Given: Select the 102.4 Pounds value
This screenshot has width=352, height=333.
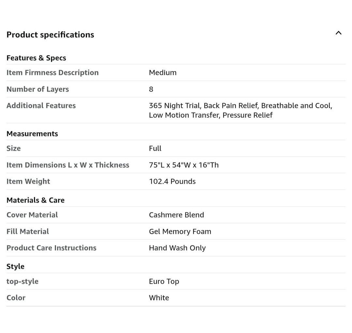Looking at the screenshot, I should point(172,181).
